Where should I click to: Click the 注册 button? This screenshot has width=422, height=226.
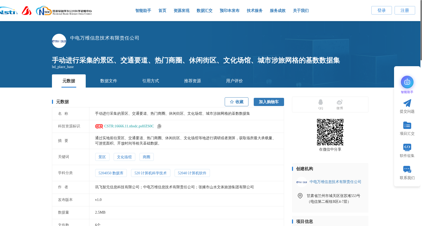pos(405,10)
